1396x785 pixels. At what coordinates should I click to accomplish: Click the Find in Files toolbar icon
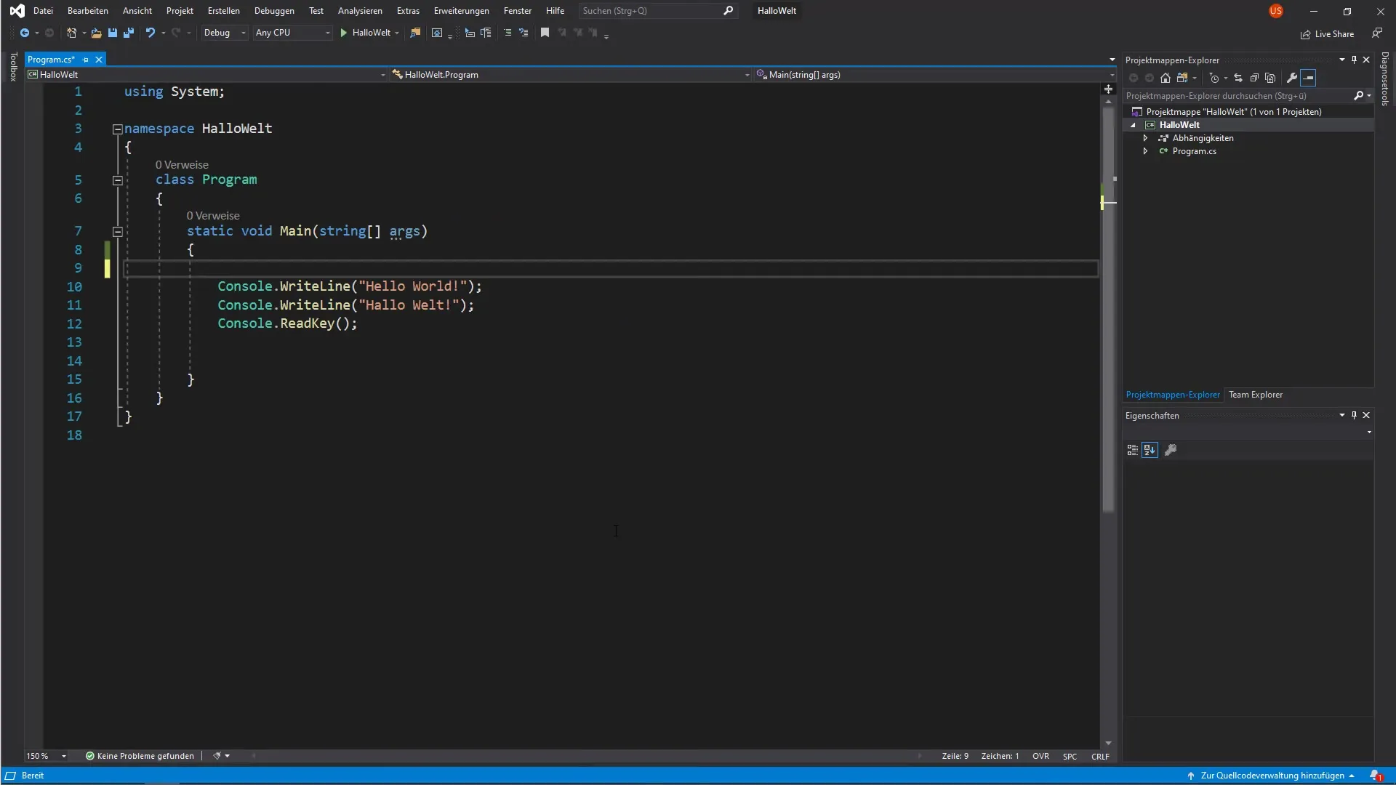[x=415, y=33]
